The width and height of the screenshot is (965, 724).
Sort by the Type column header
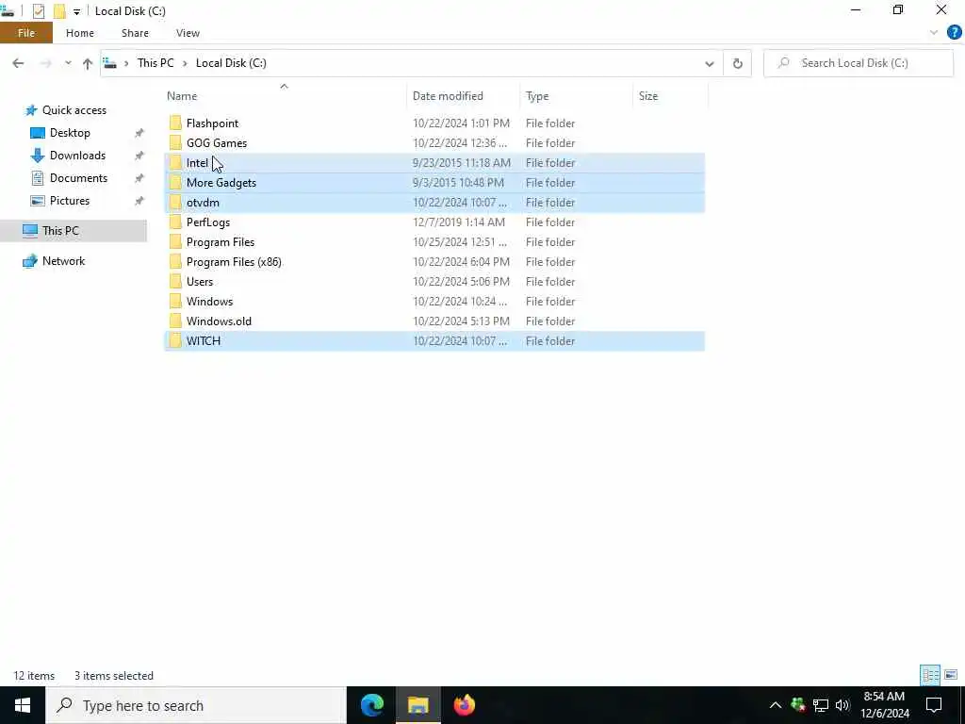tap(536, 96)
